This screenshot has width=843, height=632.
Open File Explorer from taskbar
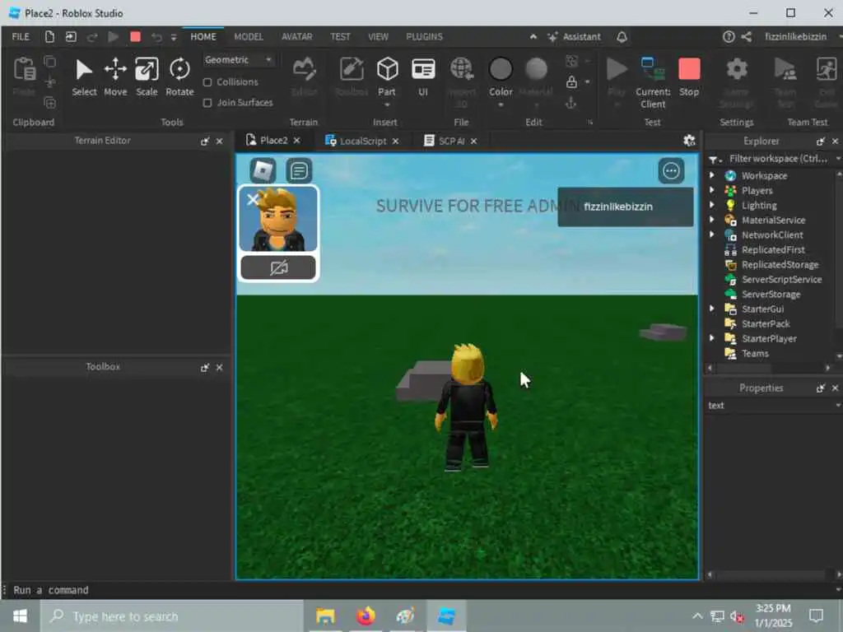(x=325, y=616)
